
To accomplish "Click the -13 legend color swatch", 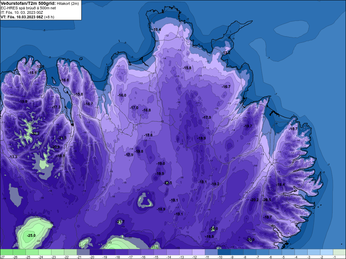I will 185,252.
